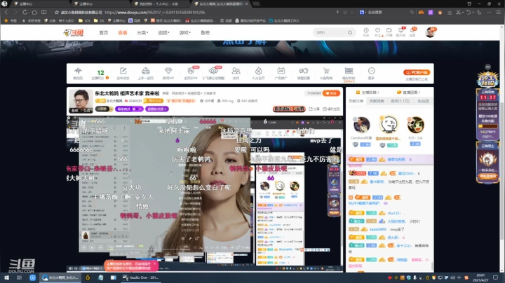The image size is (505, 283).
Task: Open the followed channels heart icon
Action: [x=377, y=30]
